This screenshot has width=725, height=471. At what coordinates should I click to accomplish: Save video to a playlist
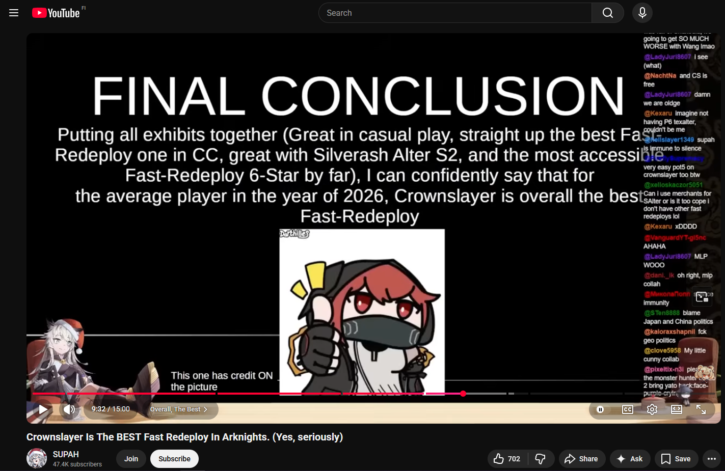point(676,459)
